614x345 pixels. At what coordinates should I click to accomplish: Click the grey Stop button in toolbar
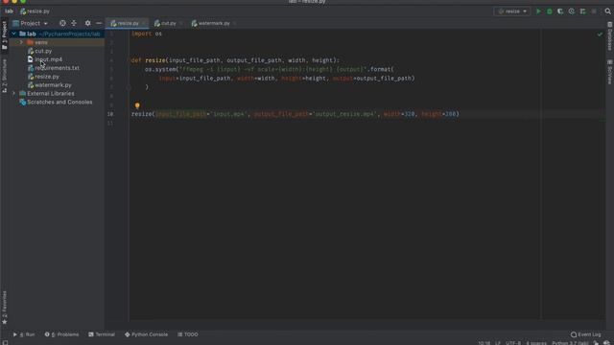click(594, 11)
